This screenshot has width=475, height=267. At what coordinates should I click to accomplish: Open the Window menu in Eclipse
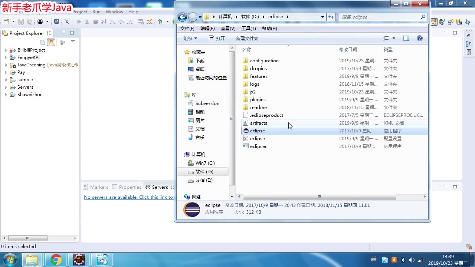point(114,12)
